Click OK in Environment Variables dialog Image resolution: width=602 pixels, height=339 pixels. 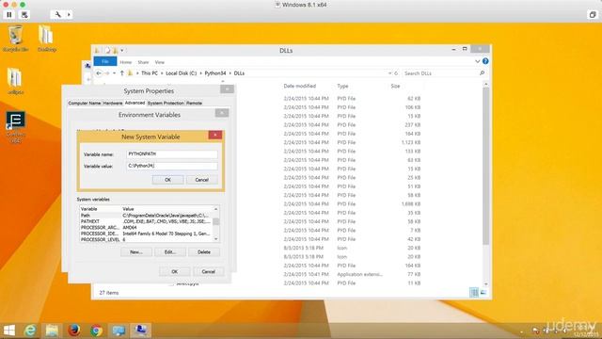pos(175,271)
